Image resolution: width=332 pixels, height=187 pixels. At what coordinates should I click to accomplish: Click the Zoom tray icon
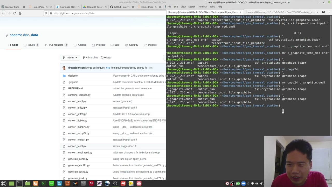(x=243, y=184)
